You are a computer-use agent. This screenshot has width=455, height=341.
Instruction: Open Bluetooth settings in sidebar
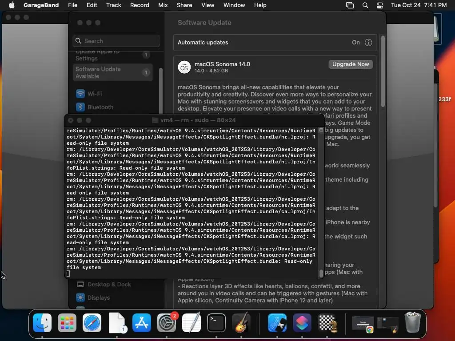click(112, 107)
